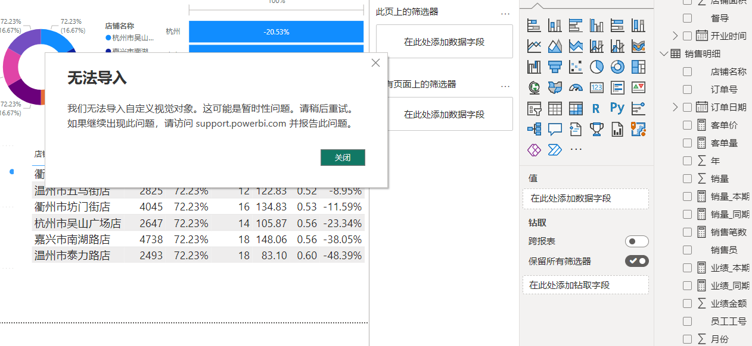Image resolution: width=752 pixels, height=346 pixels.
Task: Insert a donut chart visual
Action: (x=617, y=67)
